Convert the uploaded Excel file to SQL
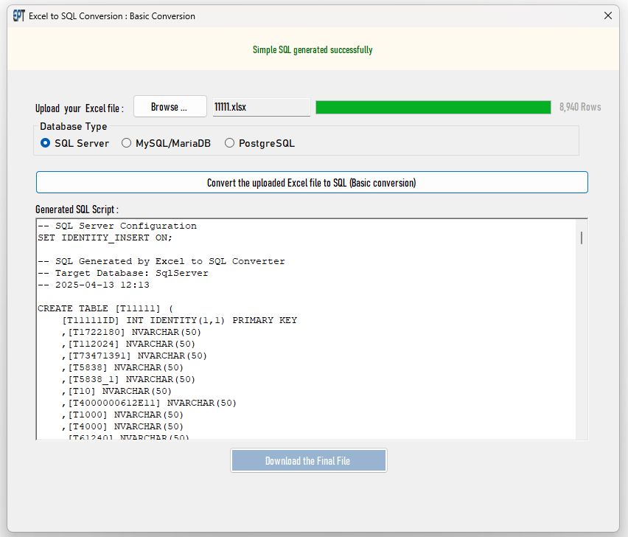 pos(311,182)
